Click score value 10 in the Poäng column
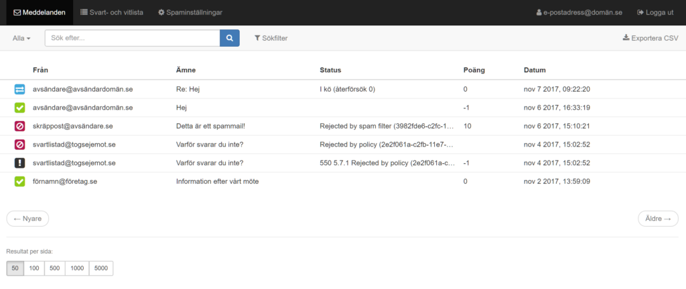Image resolution: width=686 pixels, height=289 pixels. pos(467,126)
